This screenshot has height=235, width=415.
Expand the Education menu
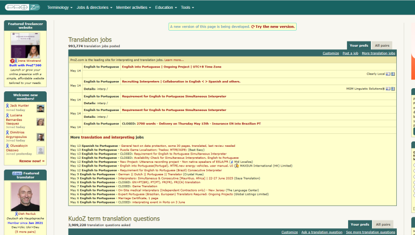(x=166, y=7)
